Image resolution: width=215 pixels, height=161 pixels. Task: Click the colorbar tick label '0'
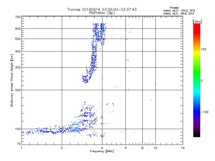[x=202, y=81]
